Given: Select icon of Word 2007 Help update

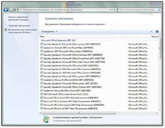Looking at the screenshot, I should [x=42, y=98].
